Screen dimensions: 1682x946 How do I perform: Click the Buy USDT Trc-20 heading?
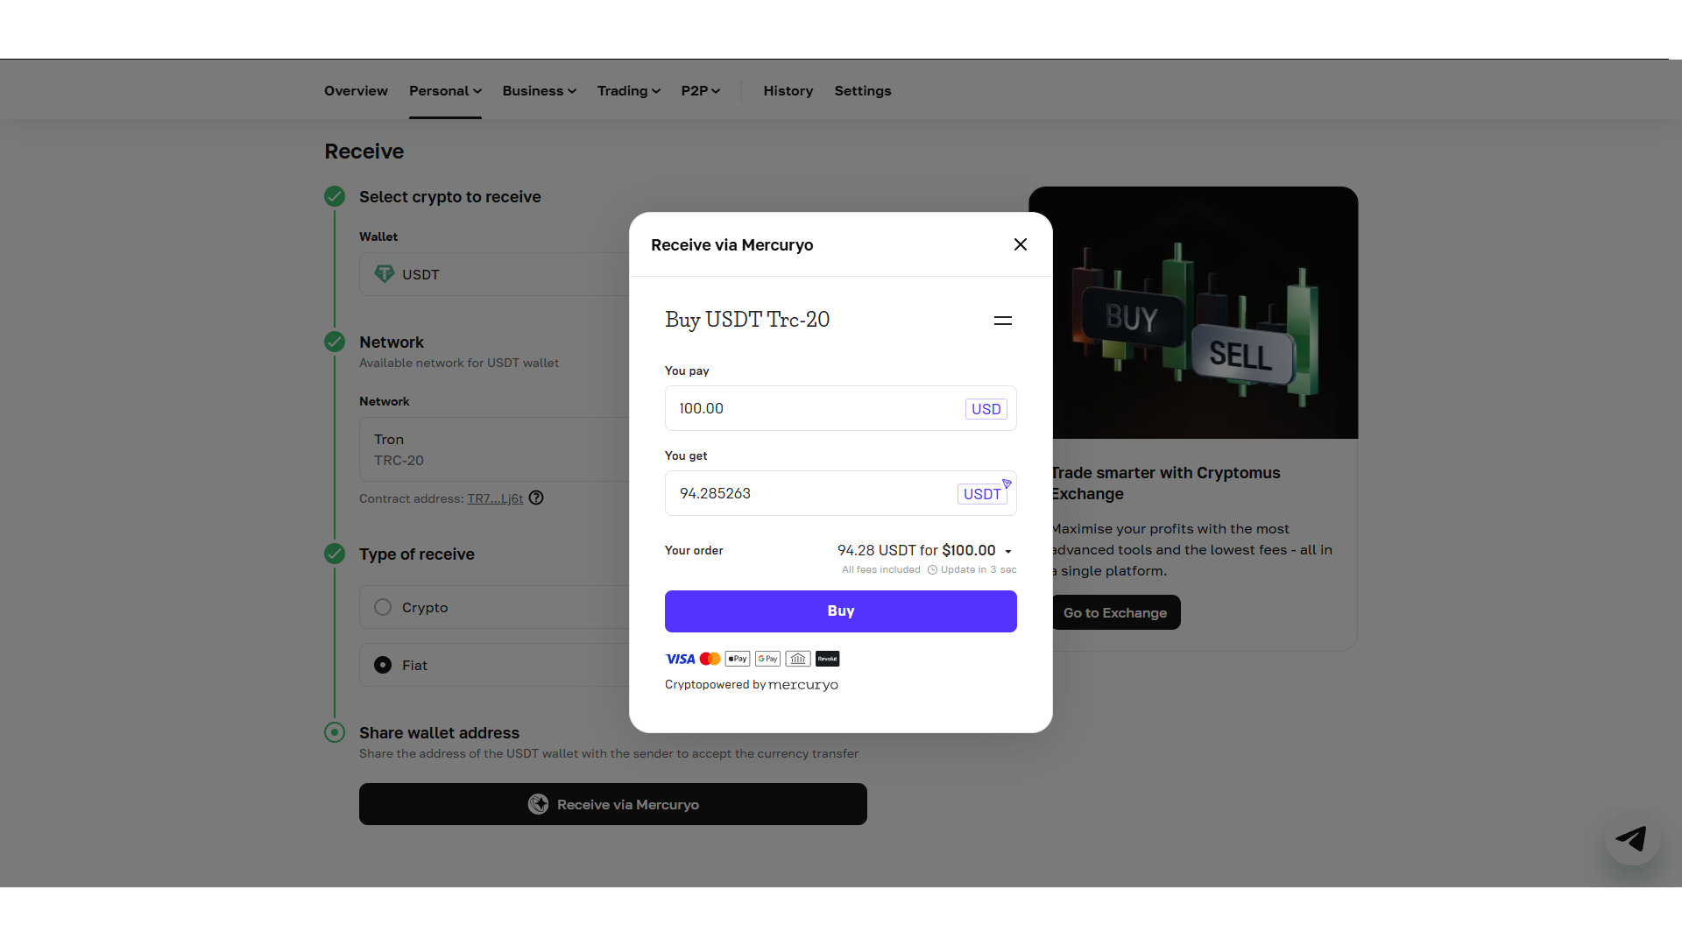747,320
